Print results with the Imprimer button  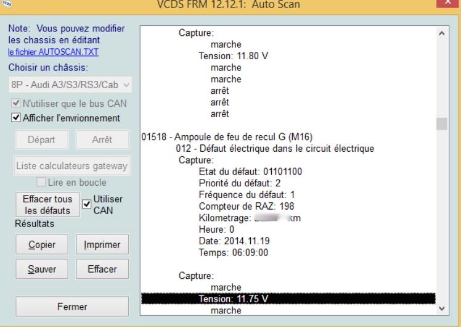(102, 244)
